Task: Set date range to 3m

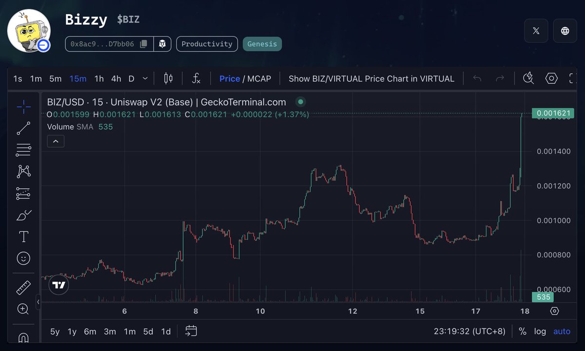Action: coord(110,331)
